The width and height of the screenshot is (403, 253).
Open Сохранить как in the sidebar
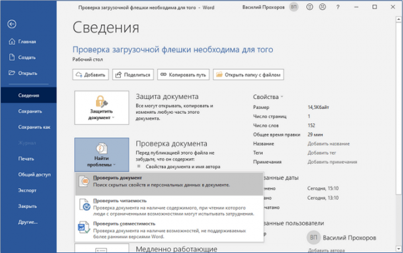pos(28,127)
